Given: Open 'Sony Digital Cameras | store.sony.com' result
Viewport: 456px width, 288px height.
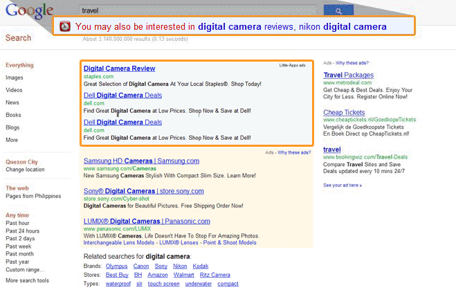Looking at the screenshot, I should click(144, 191).
